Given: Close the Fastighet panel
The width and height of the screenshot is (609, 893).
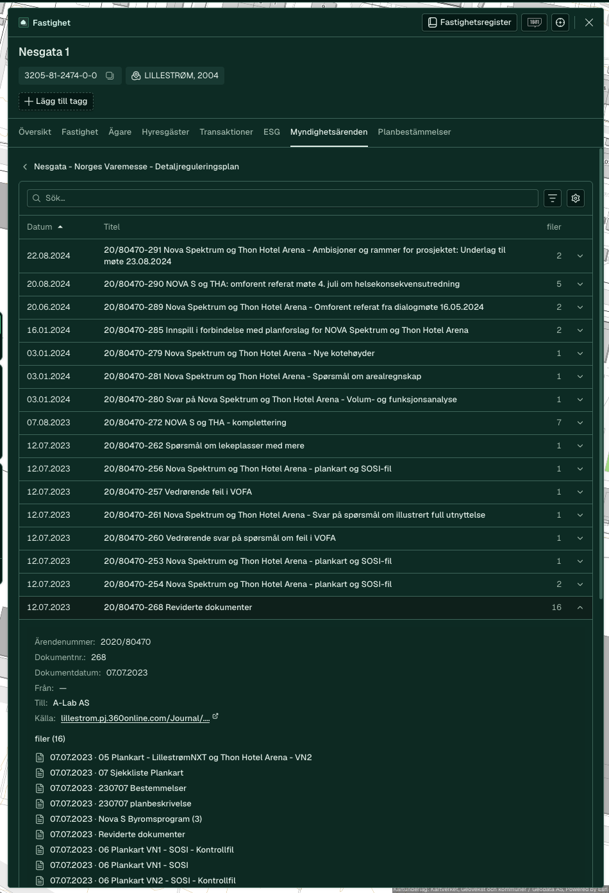Looking at the screenshot, I should 588,22.
